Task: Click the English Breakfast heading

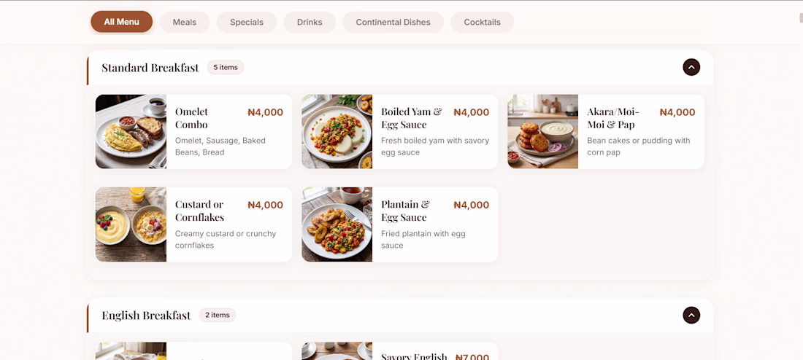Action: coord(146,316)
